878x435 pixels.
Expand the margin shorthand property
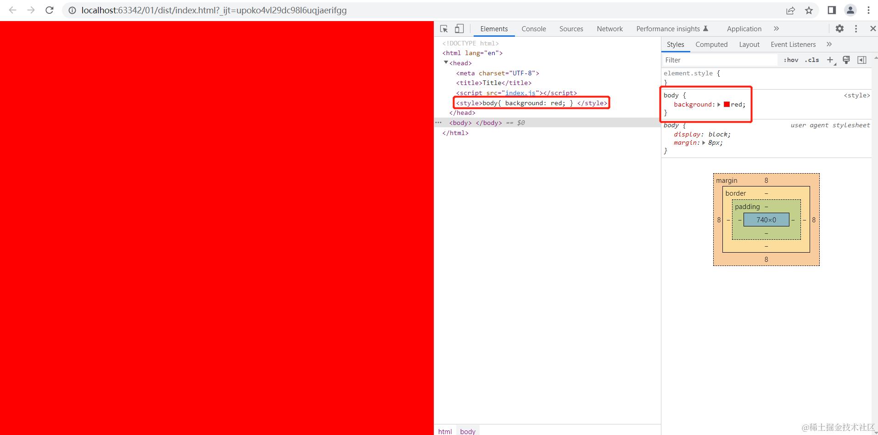click(703, 143)
